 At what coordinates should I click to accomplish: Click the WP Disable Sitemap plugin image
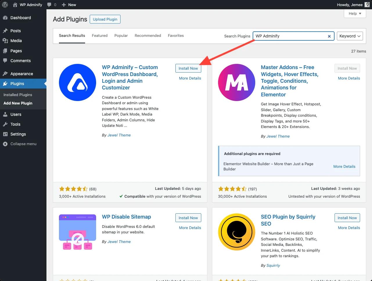(x=78, y=232)
